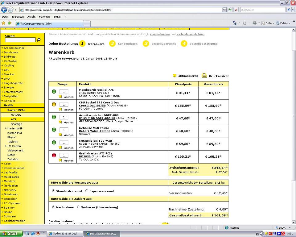
Task: Select the NVIDIA graphics category
Action: click(16, 115)
